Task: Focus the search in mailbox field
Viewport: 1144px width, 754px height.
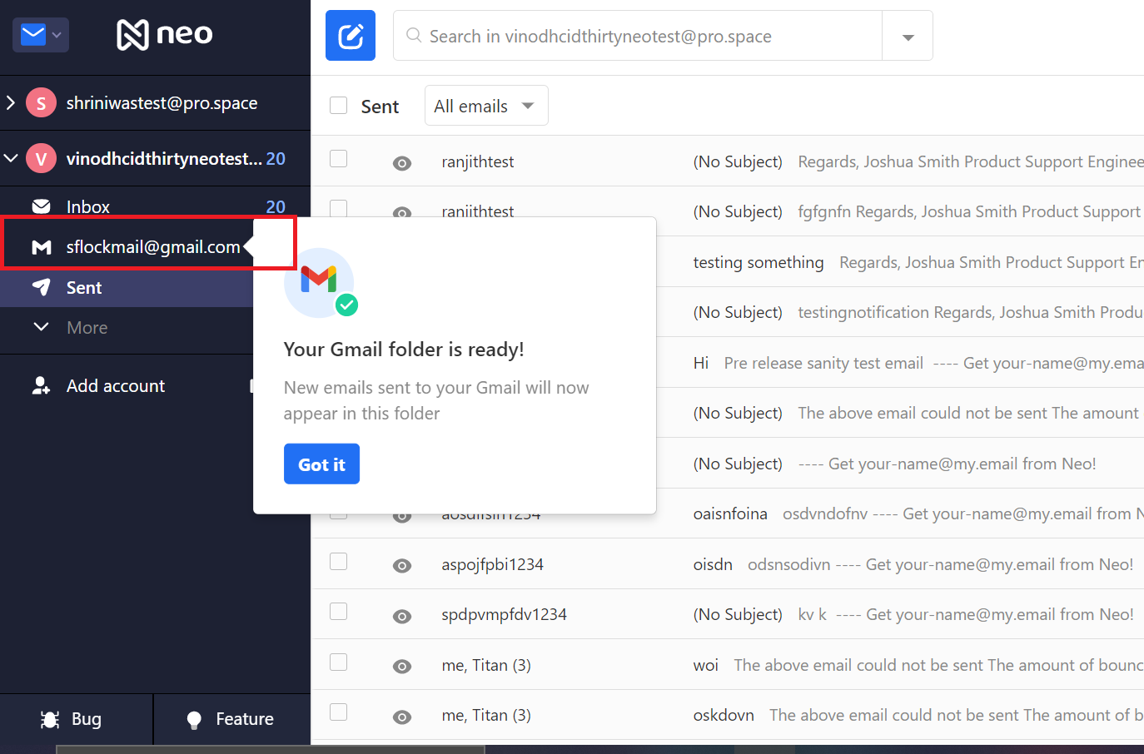Action: coord(638,36)
